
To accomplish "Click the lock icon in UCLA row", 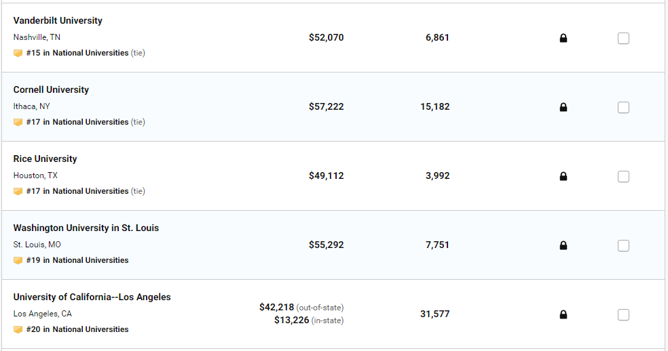I will pyautogui.click(x=563, y=314).
